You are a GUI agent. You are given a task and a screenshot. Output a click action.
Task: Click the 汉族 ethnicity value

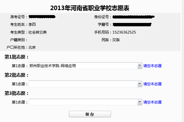point(116,40)
